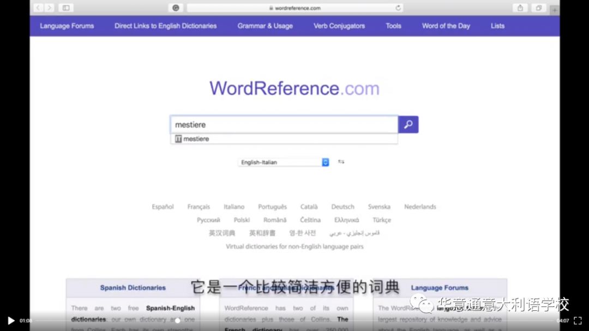Click the WordReference.com logo
This screenshot has height=331, width=589.
[294, 88]
